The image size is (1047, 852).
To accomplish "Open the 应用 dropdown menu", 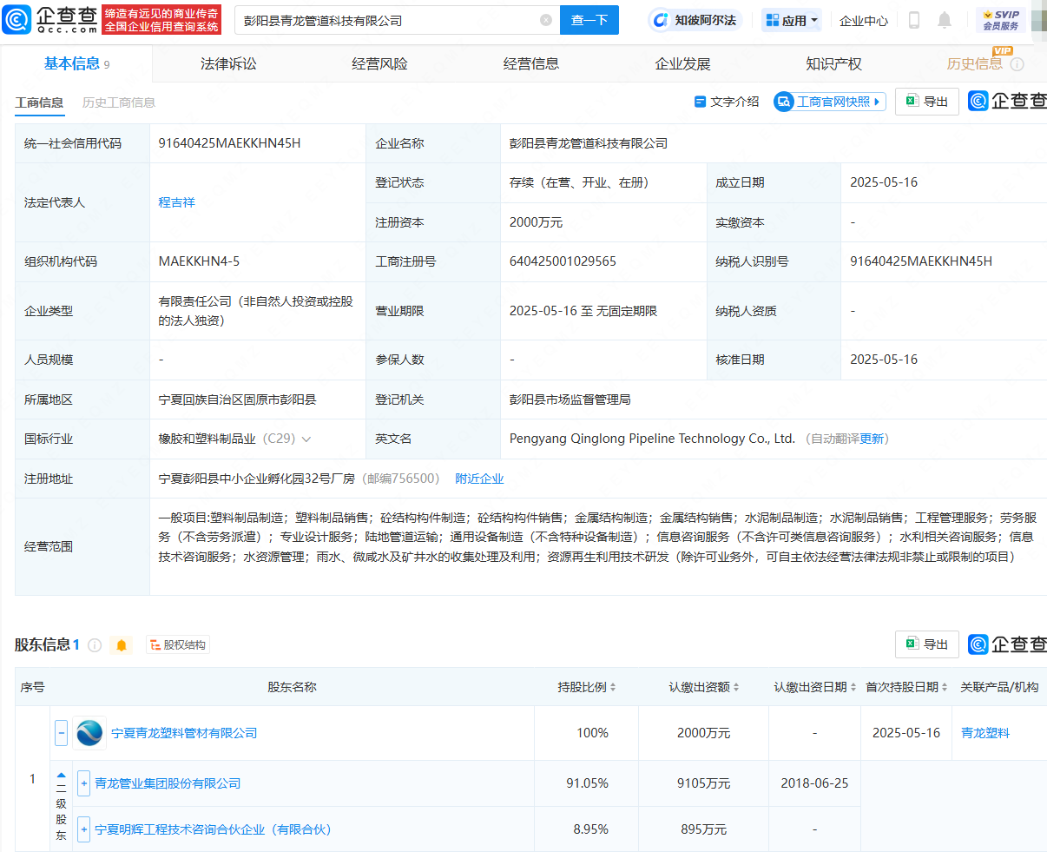I will point(792,20).
